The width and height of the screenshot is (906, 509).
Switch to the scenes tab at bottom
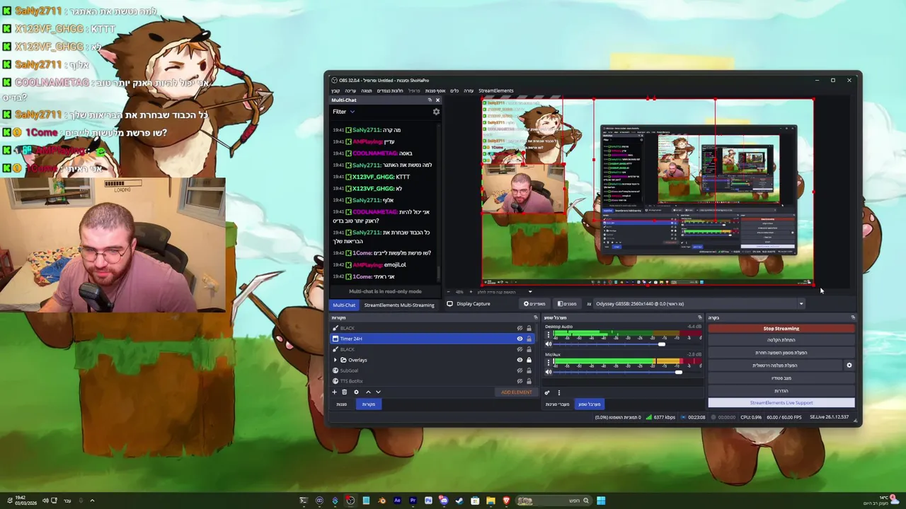[x=342, y=404]
